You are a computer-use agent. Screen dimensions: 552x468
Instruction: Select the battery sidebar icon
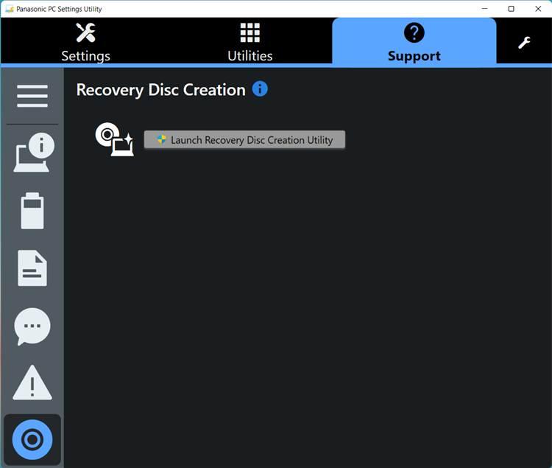32,211
